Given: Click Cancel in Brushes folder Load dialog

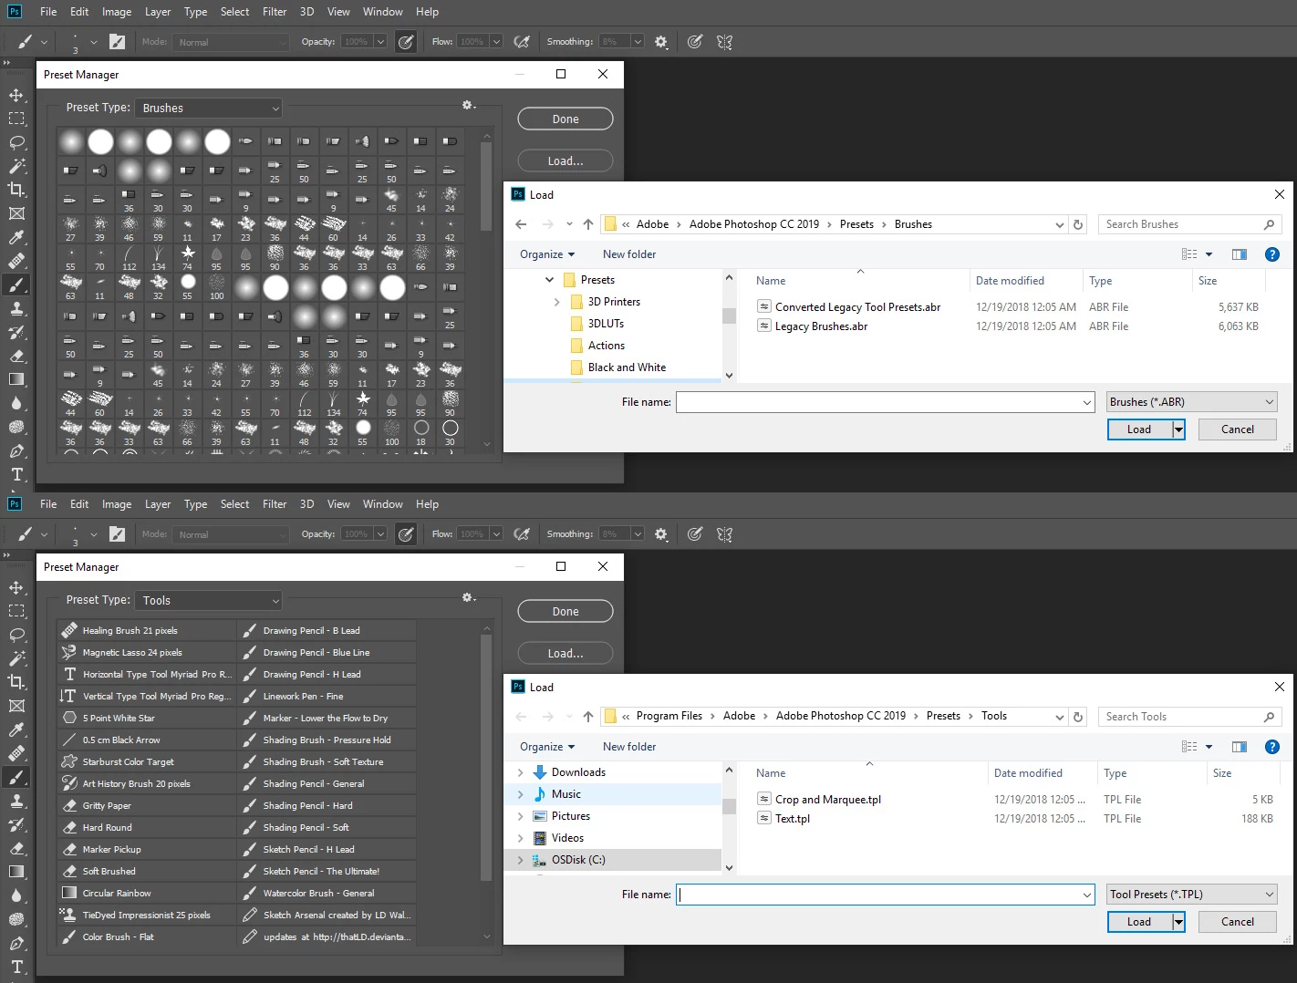Looking at the screenshot, I should pyautogui.click(x=1238, y=429).
